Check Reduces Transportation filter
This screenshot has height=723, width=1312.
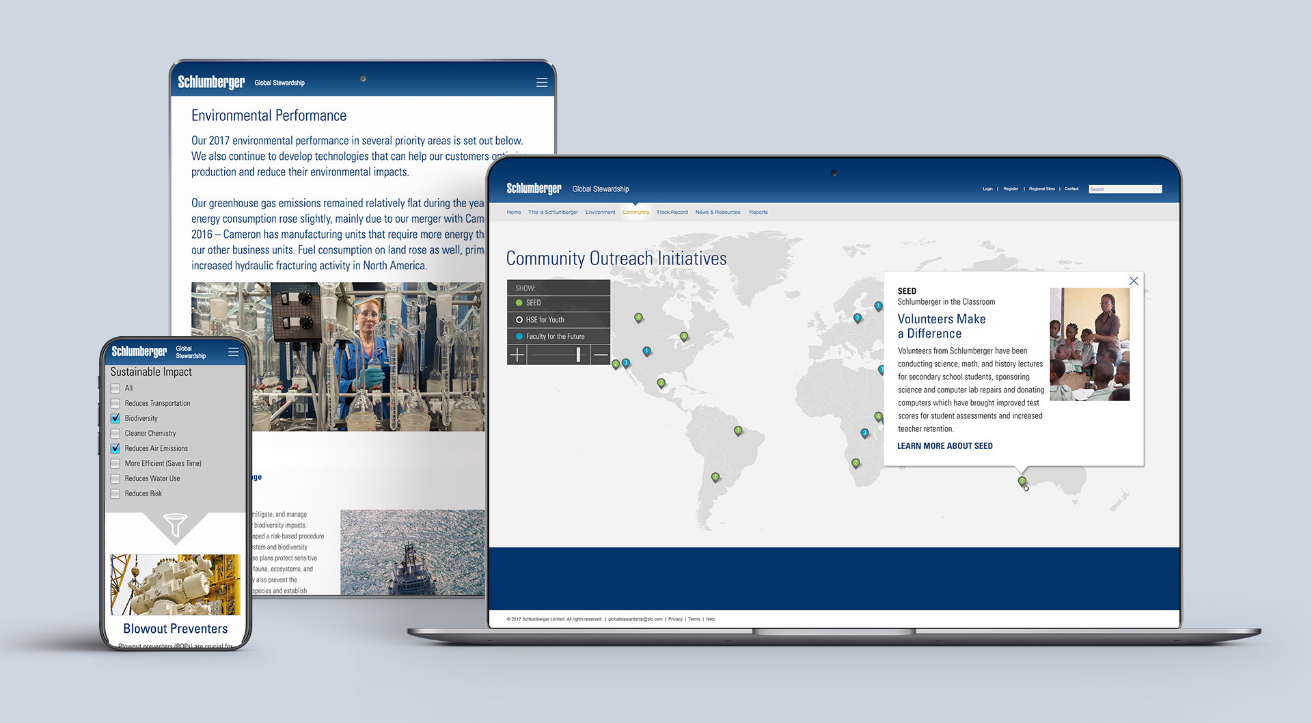click(x=115, y=403)
